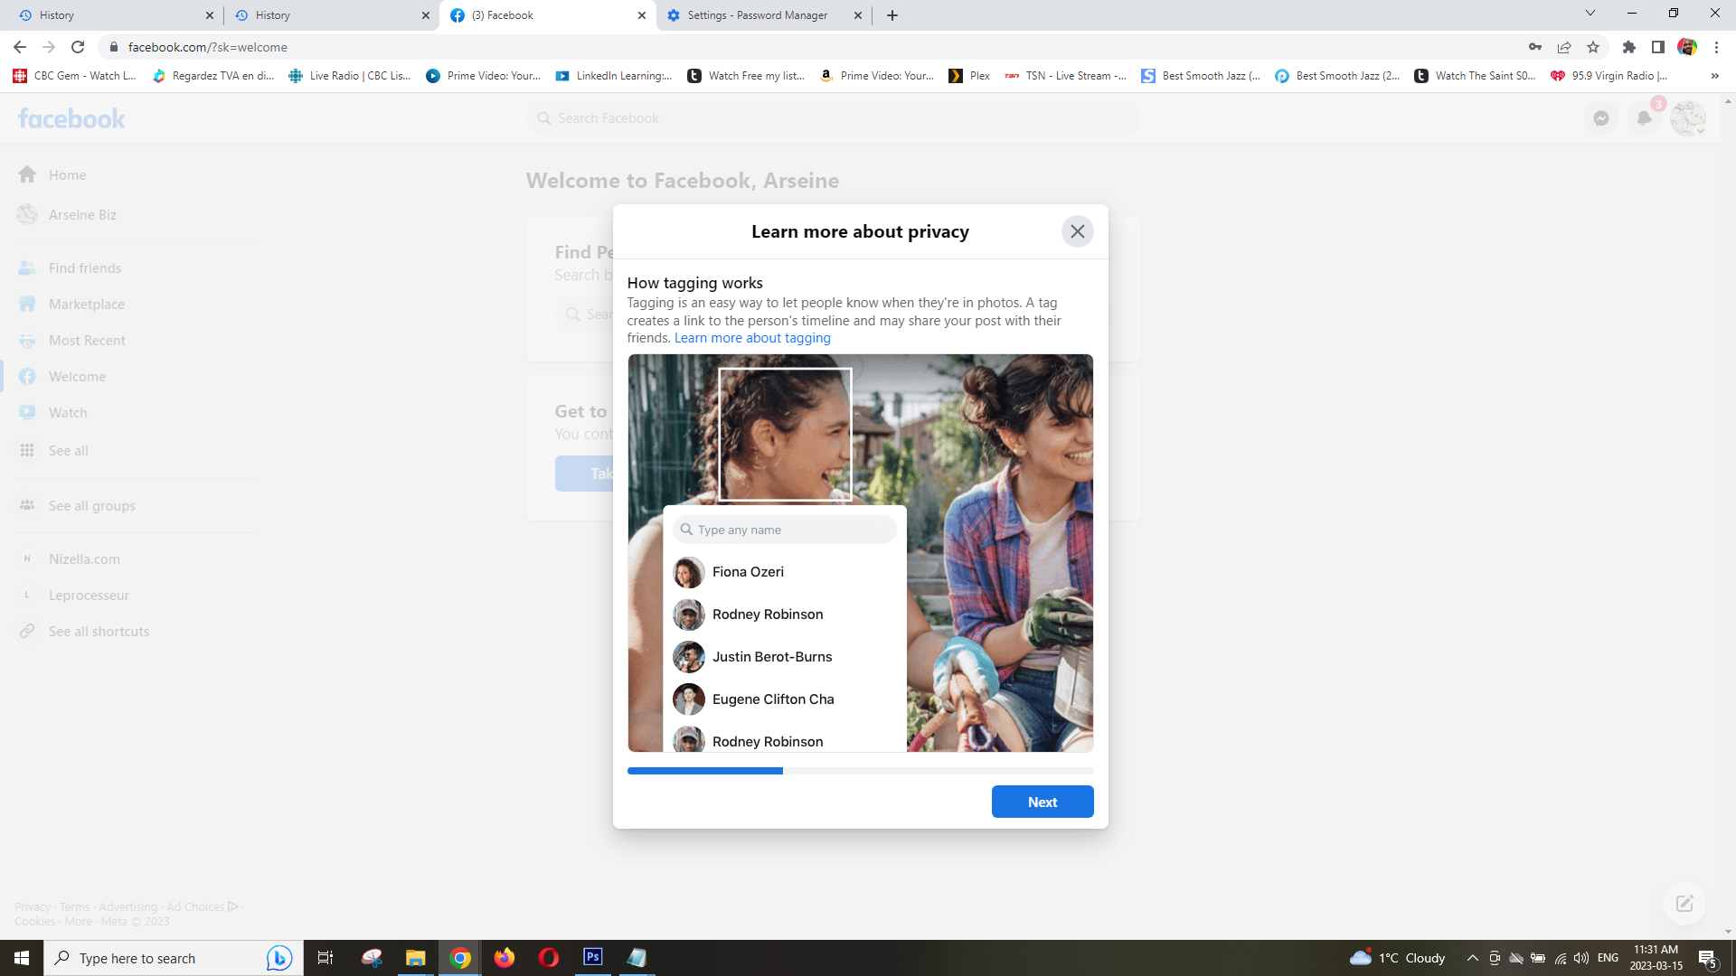Open Facebook notifications bell icon
This screenshot has width=1736, height=976.
tap(1644, 118)
